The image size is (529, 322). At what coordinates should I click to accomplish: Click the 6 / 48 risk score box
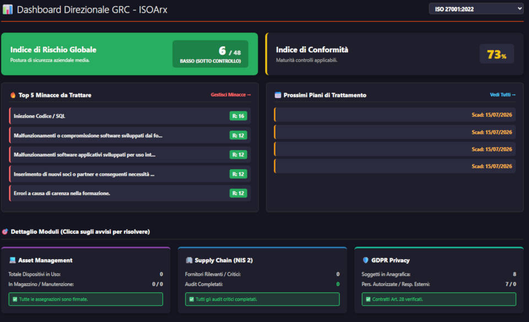coord(210,54)
